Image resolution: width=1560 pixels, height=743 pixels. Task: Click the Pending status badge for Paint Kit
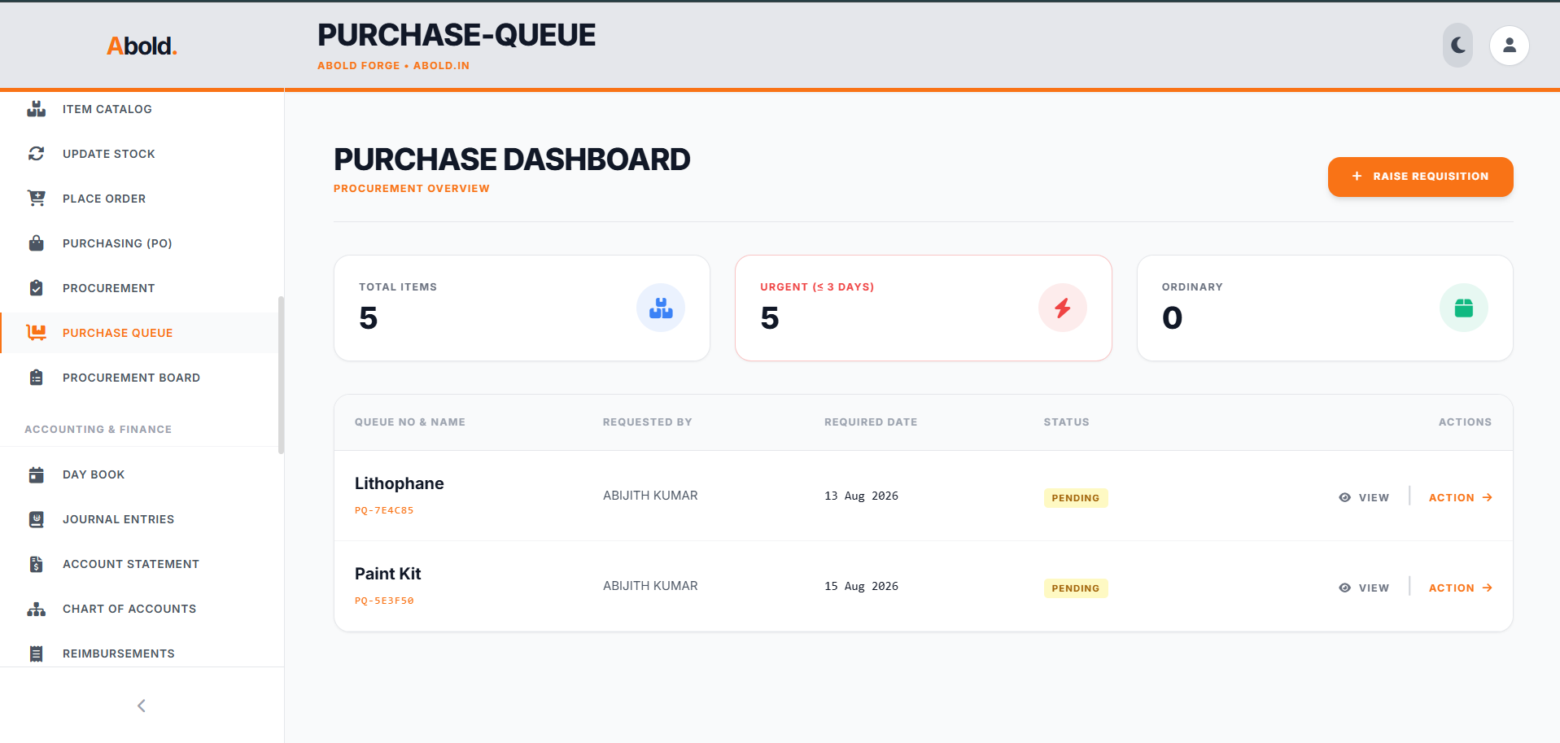[x=1075, y=588]
